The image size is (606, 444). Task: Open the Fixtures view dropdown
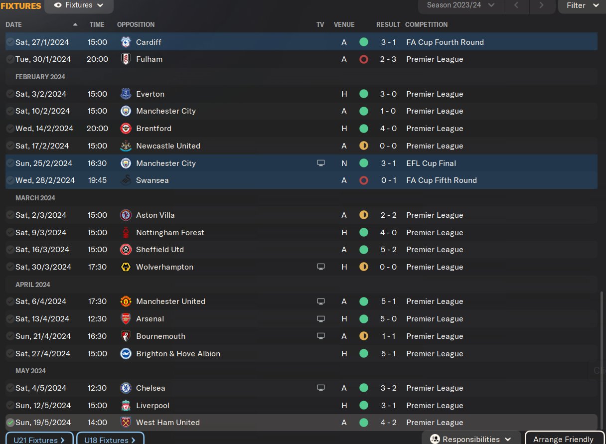pos(79,5)
